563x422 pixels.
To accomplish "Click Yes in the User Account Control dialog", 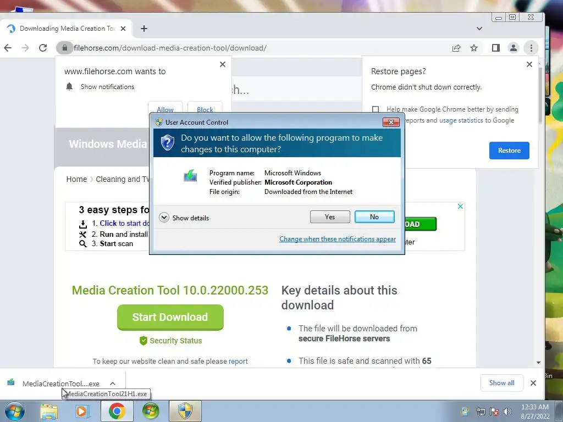I will tap(330, 216).
